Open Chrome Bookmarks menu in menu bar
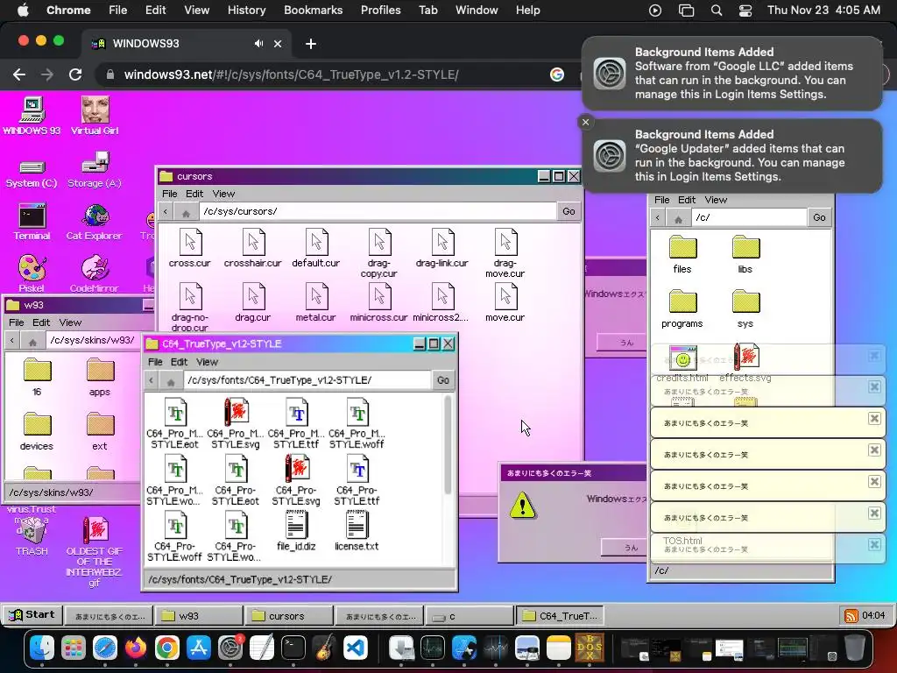The image size is (897, 673). [x=313, y=10]
